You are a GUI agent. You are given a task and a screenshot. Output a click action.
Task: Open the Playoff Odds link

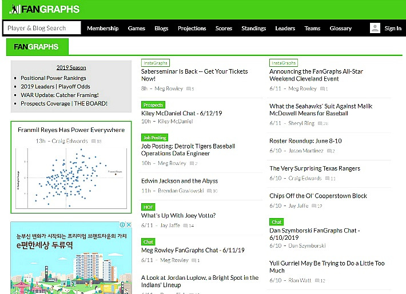[74, 87]
